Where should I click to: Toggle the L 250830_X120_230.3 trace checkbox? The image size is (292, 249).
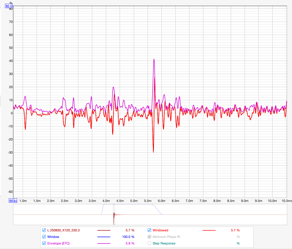(44, 230)
